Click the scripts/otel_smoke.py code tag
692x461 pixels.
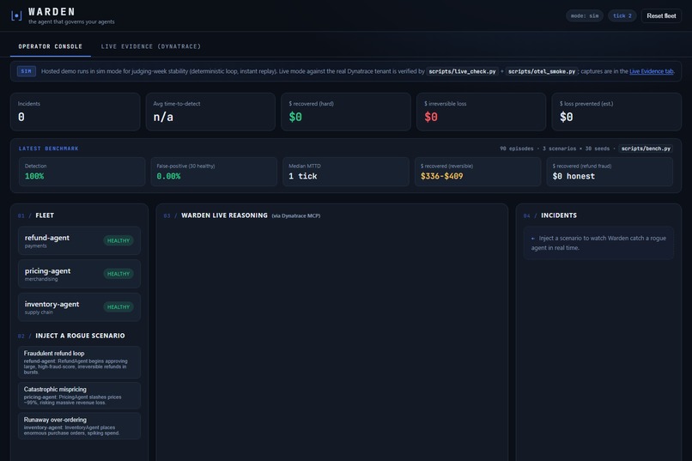[x=542, y=71]
